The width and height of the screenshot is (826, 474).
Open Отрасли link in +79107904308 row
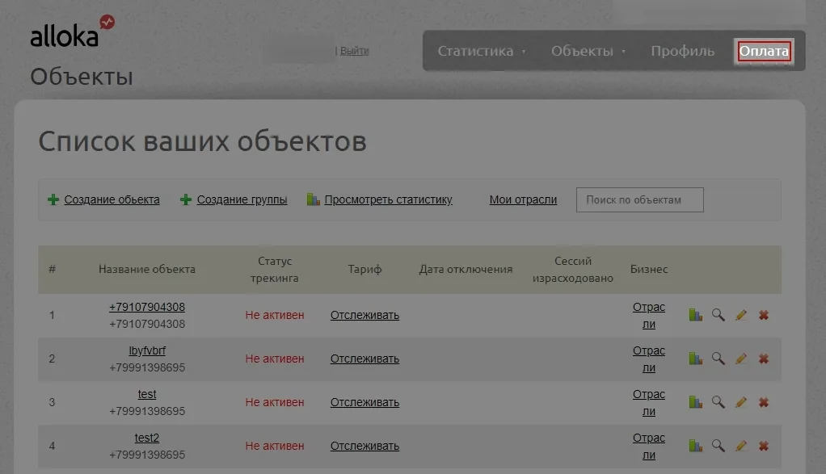[648, 315]
